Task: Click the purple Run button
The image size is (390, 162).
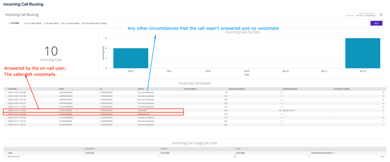Action: point(376,23)
